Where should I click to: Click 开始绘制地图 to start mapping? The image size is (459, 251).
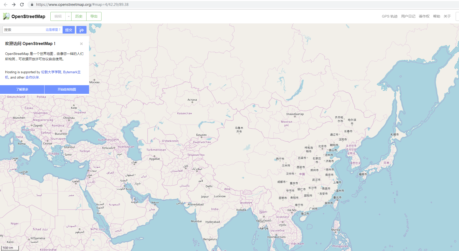click(x=66, y=90)
